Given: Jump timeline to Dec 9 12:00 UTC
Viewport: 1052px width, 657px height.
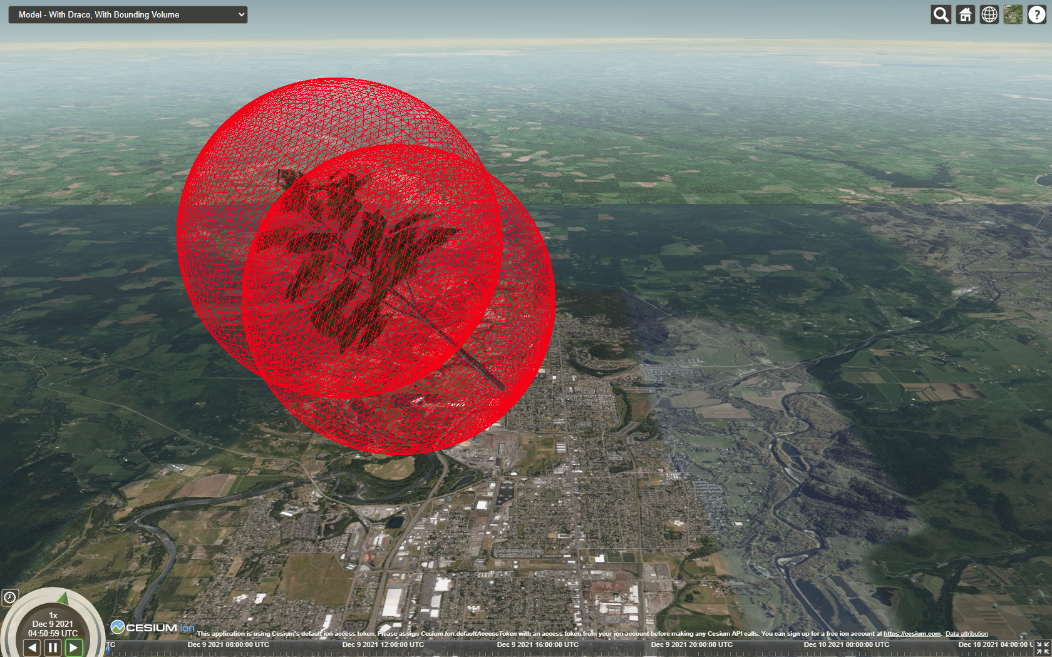Looking at the screenshot, I should pyautogui.click(x=383, y=644).
